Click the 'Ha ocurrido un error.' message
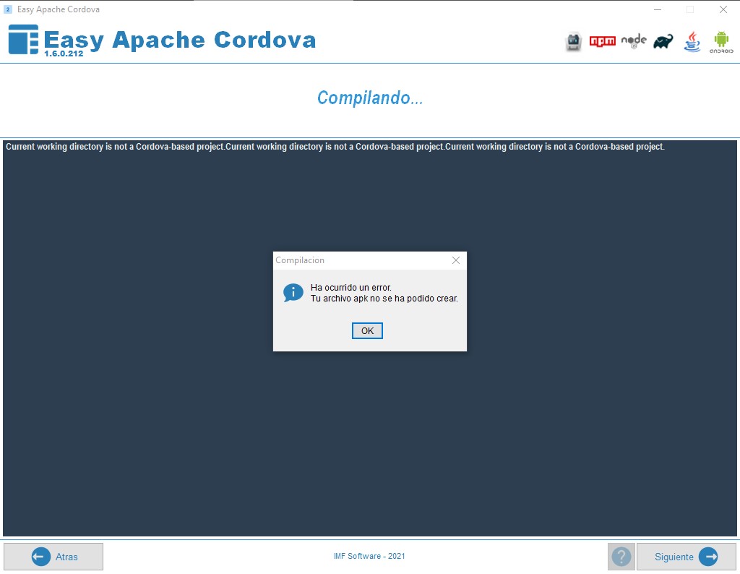The height and width of the screenshot is (574, 740). 351,288
